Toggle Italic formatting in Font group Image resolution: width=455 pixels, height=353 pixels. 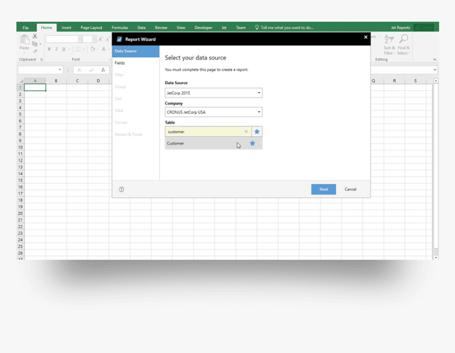tap(56, 49)
